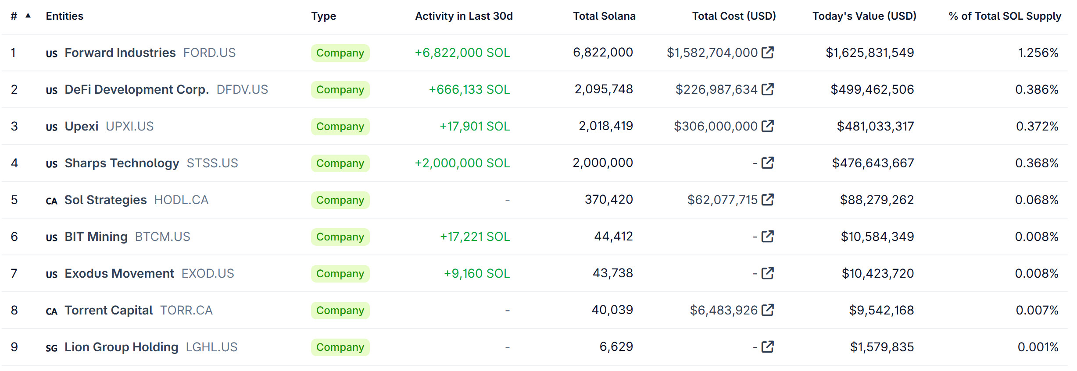Image resolution: width=1077 pixels, height=371 pixels.
Task: Click the Total Cost (USD) column header
Action: [734, 16]
